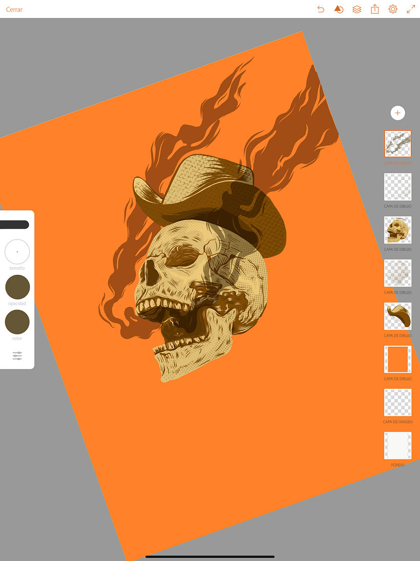420x561 pixels.
Task: Adjust the tamaño brush size control
Action: (x=17, y=252)
